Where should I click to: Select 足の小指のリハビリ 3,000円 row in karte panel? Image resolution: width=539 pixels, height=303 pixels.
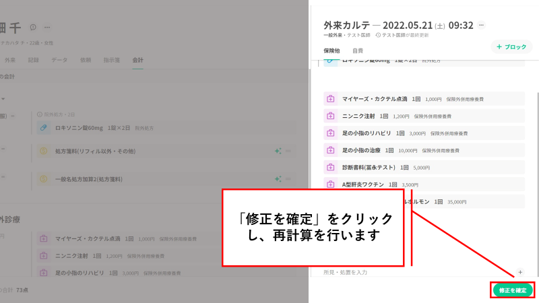424,133
